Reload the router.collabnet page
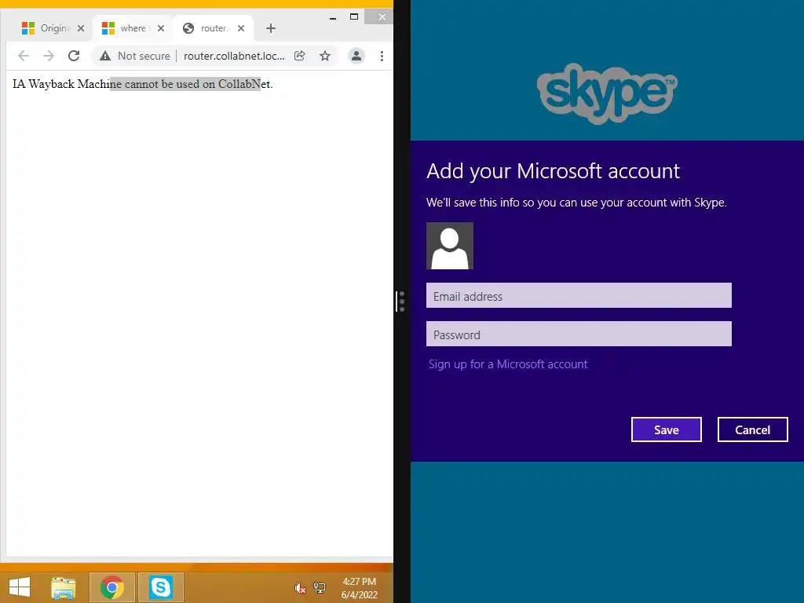Screen dimensions: 804x603 tap(74, 56)
